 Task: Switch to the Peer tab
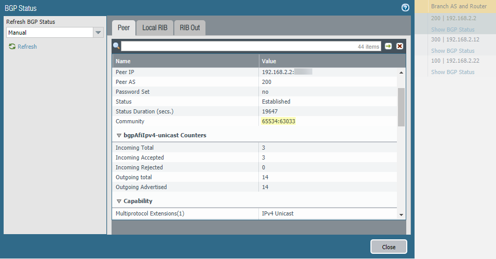(123, 27)
